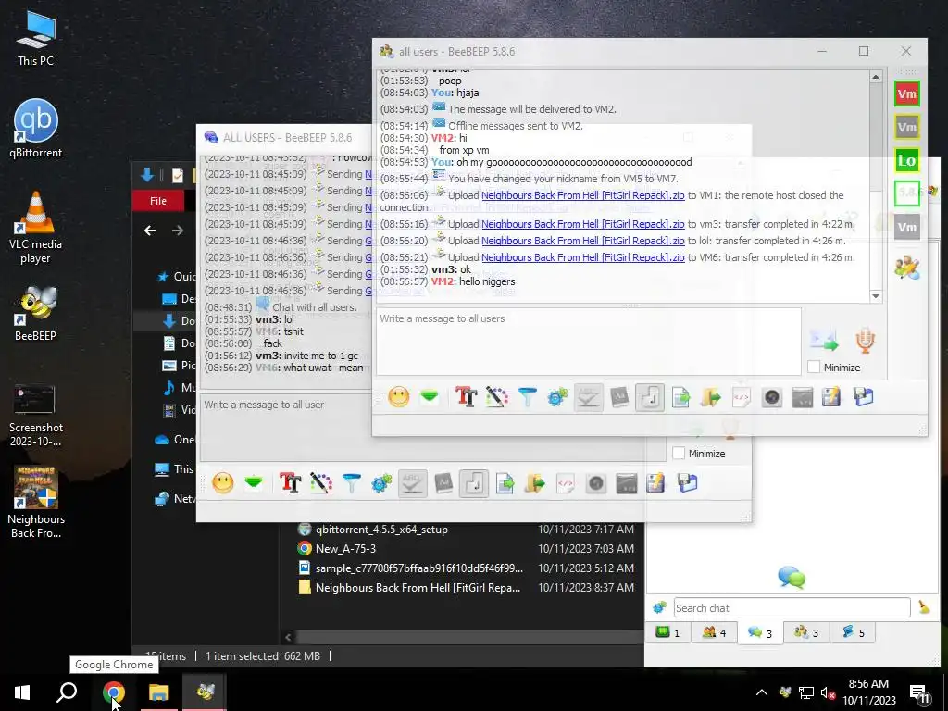Viewport: 948px width, 711px height.
Task: Open zip link uploaded to vm3
Action: 583,224
